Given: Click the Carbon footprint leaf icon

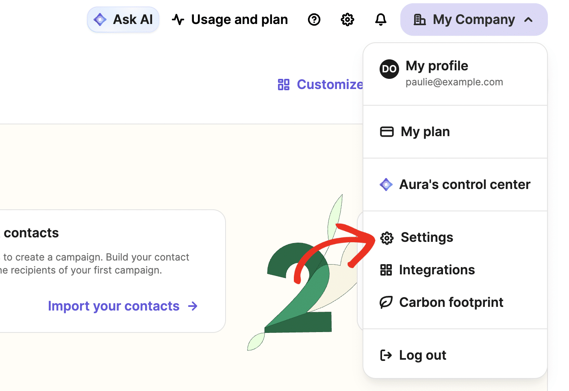Looking at the screenshot, I should [386, 302].
